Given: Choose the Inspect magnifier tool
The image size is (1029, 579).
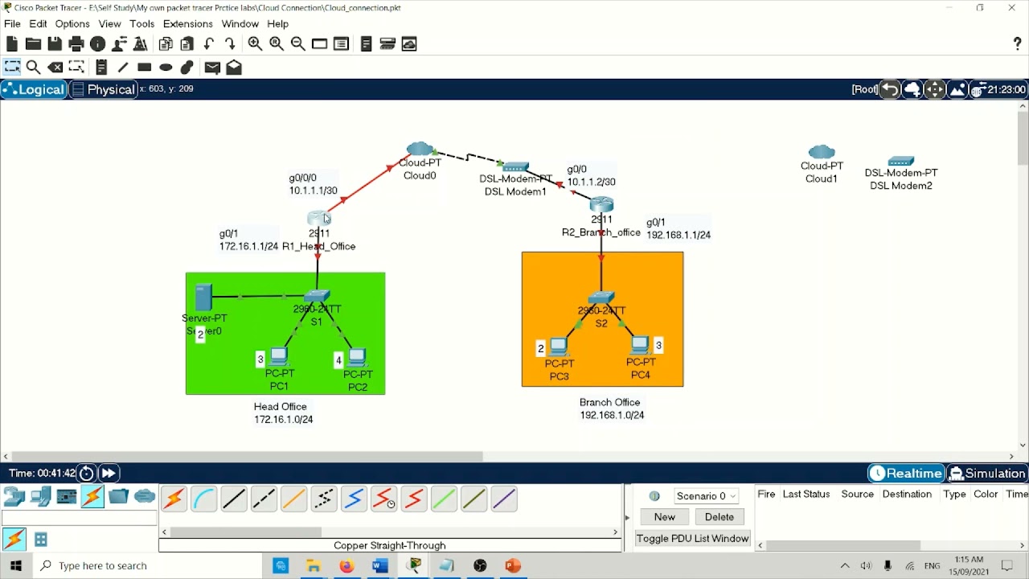Looking at the screenshot, I should point(34,68).
